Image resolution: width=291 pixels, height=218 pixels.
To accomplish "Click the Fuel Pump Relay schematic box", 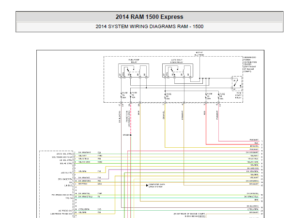I will [134, 71].
